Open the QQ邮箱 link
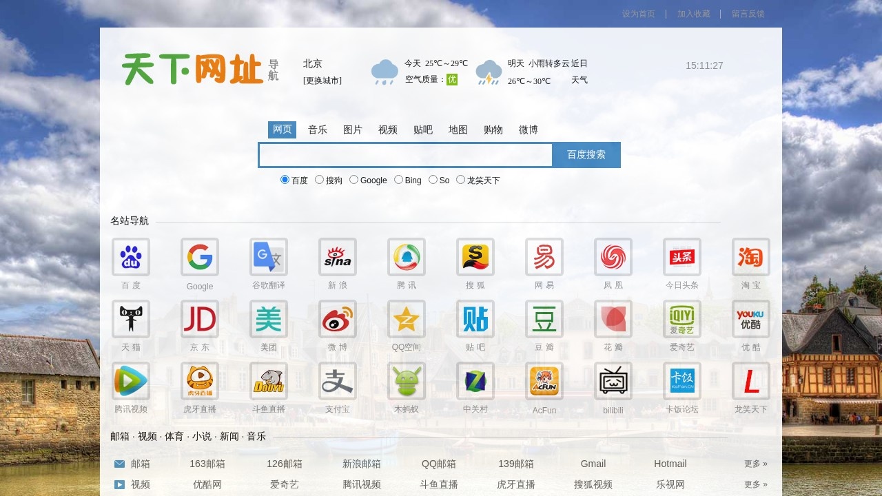882x496 pixels. point(439,464)
